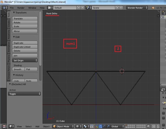Delete the Default screen layout with the X icon
166x129 pixels.
click(82, 8)
